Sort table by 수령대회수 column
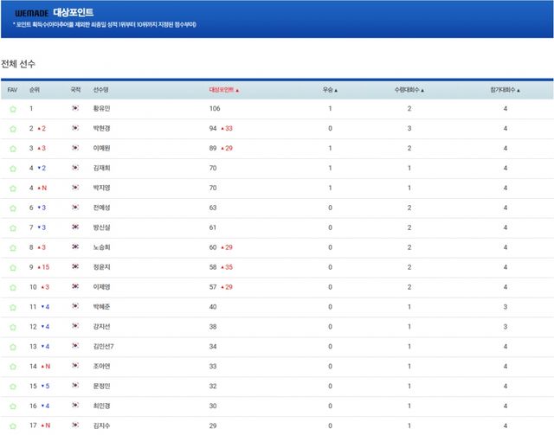Viewport: 554px width, 435px height. (x=409, y=90)
